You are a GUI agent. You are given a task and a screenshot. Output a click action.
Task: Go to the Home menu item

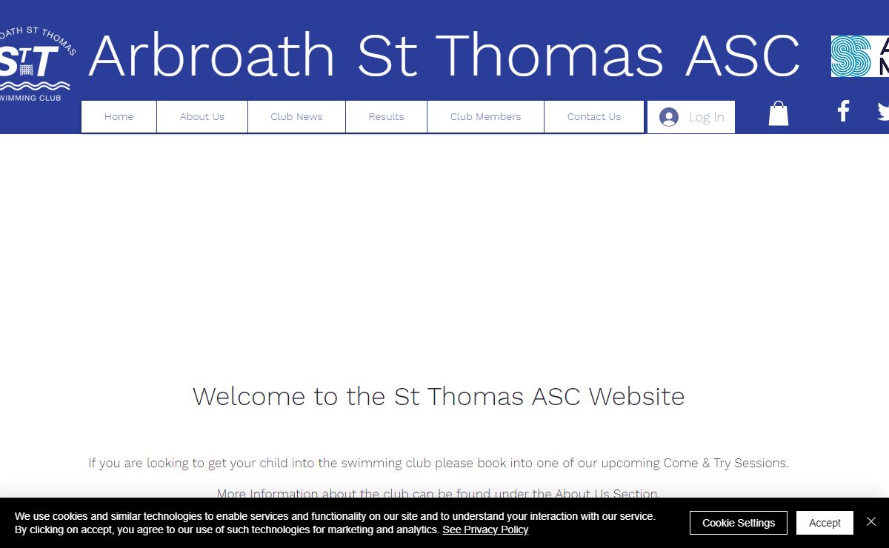[119, 117]
